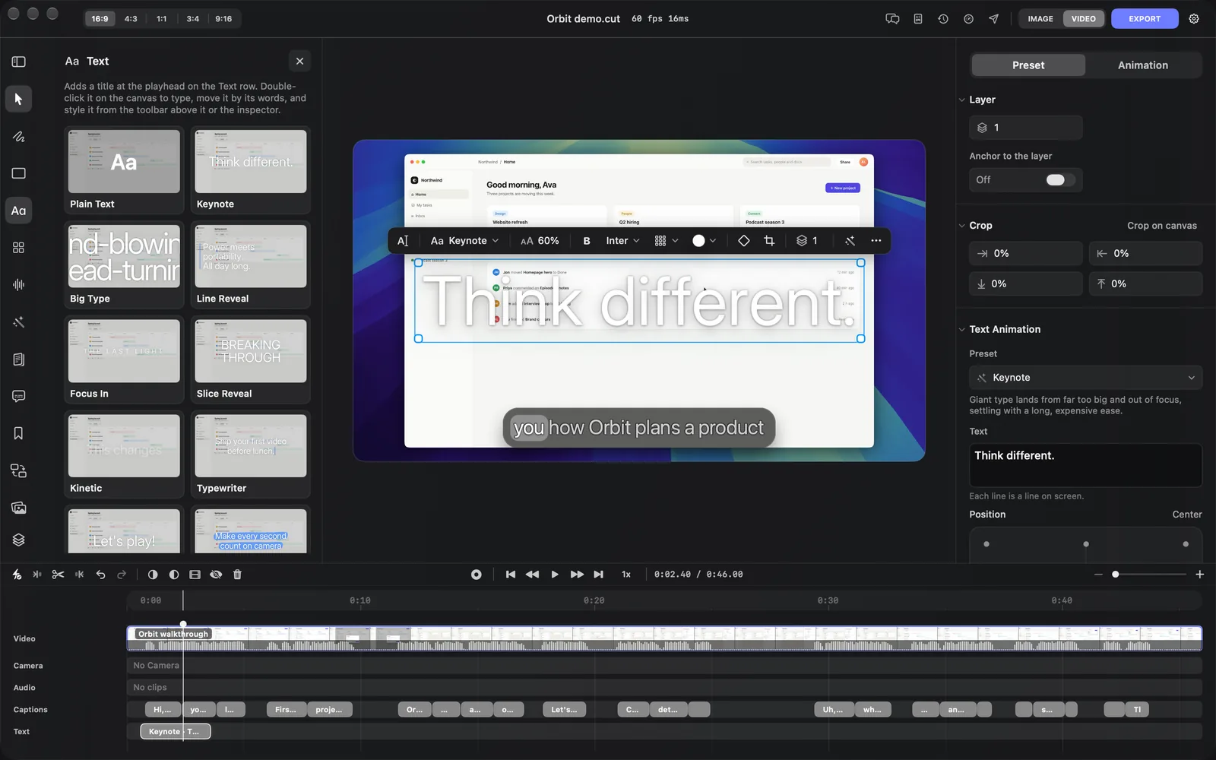Switch to VIDEO mode
The width and height of the screenshot is (1216, 760).
pos(1083,19)
